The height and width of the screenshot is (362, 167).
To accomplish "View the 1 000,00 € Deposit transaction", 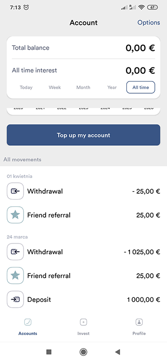I will click(x=83, y=300).
